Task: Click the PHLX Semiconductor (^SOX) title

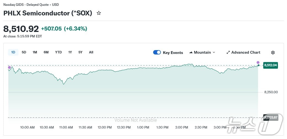Action: coord(48,13)
